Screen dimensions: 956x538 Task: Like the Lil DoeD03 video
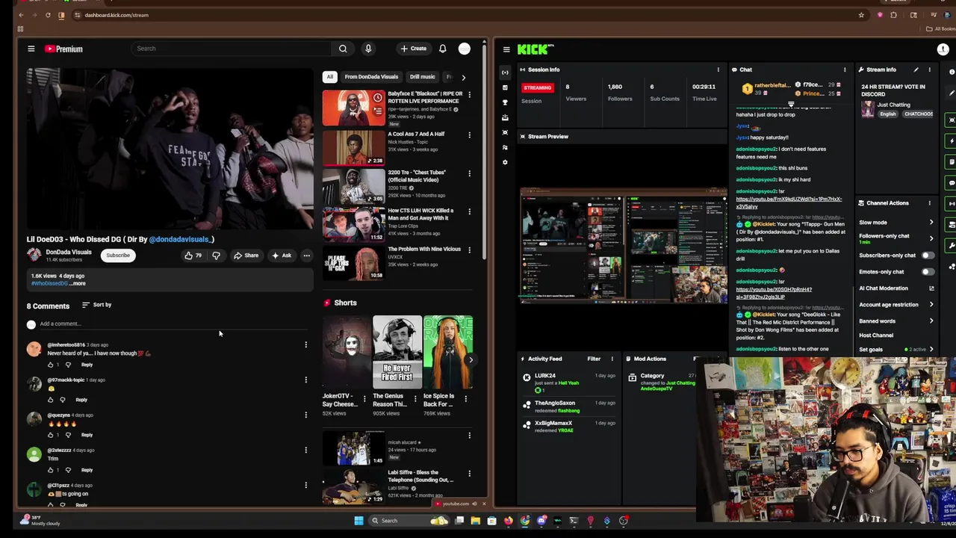(x=193, y=256)
